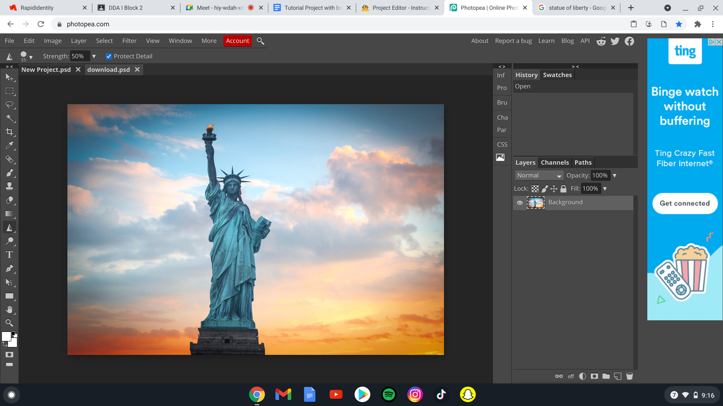Screen dimensions: 723x406
Task: Switch to the Swatches tab
Action: pos(557,75)
